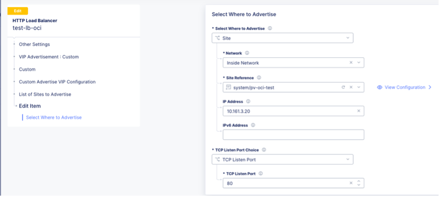This screenshot has height=197, width=440.
Task: Click info icon beside Select Where to Advertise
Action: 270,28
